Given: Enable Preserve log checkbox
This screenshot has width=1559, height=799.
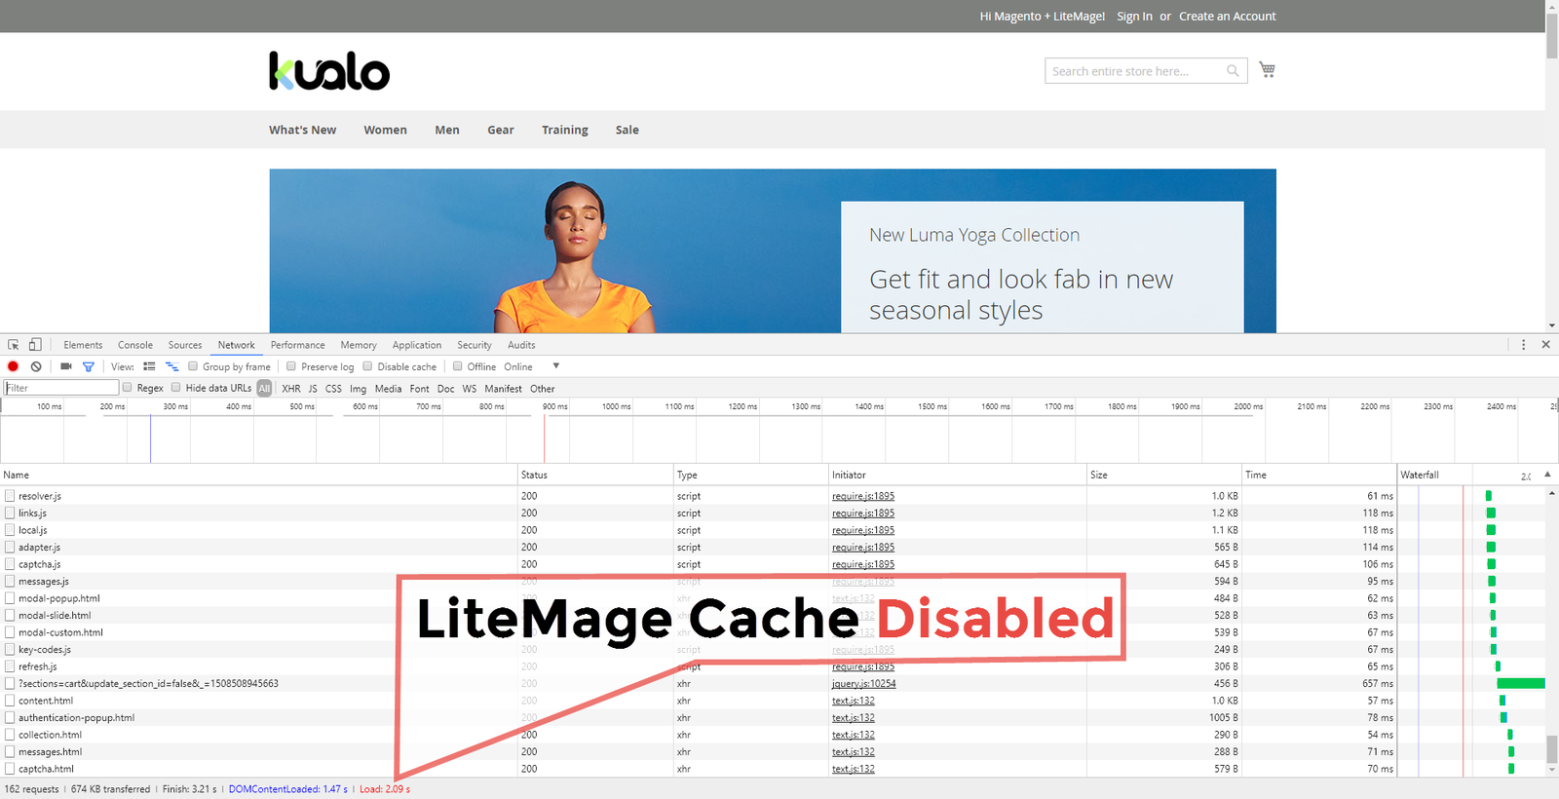Looking at the screenshot, I should 291,366.
